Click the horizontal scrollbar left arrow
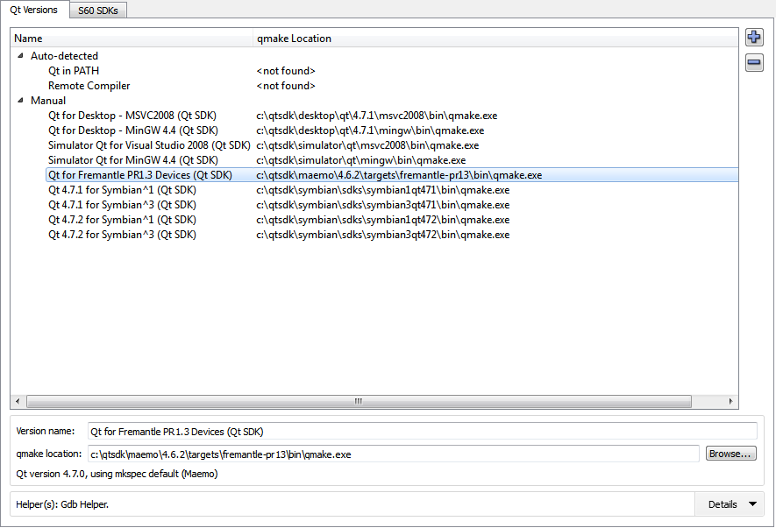776x528 pixels. (x=18, y=401)
